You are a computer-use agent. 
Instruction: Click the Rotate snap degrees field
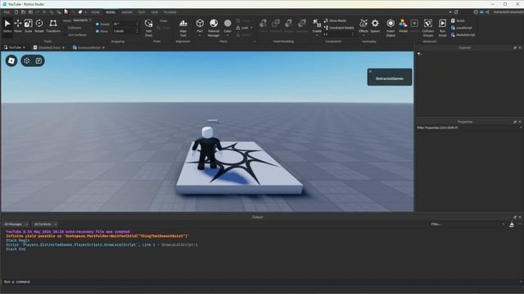[125, 24]
